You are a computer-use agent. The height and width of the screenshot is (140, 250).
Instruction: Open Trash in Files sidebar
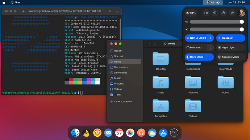click(125, 95)
